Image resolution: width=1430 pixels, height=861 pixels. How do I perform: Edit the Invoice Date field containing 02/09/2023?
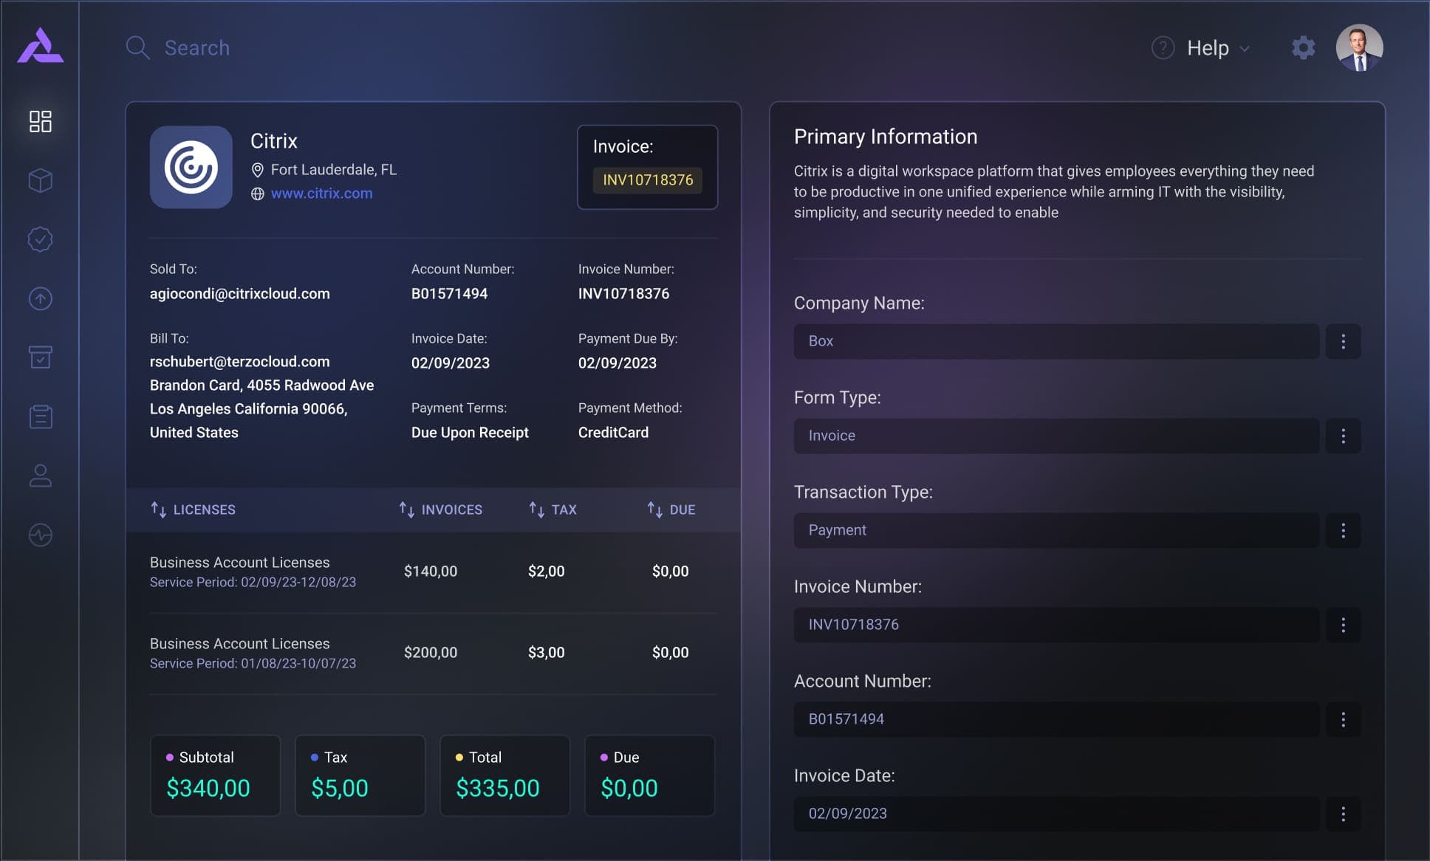point(1056,814)
